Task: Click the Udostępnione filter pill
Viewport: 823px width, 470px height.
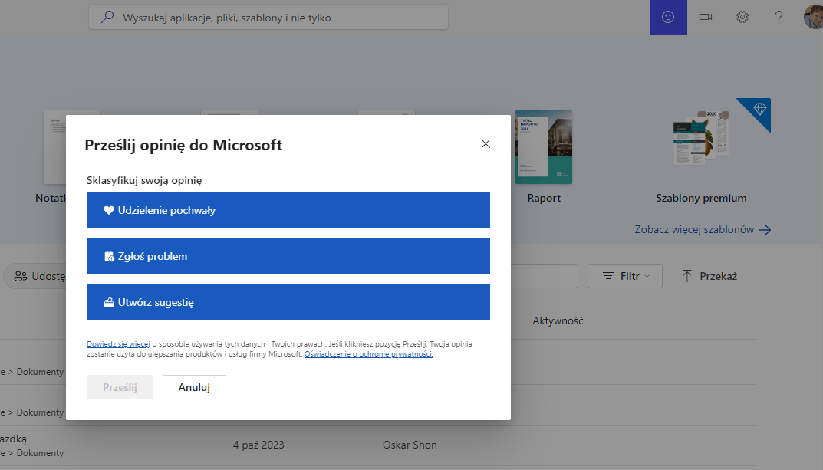Action: click(35, 276)
